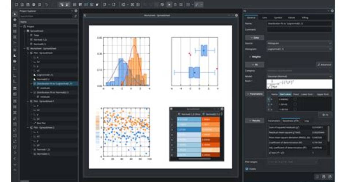
Task: Switch to the Symbol tab
Action: 278,18
